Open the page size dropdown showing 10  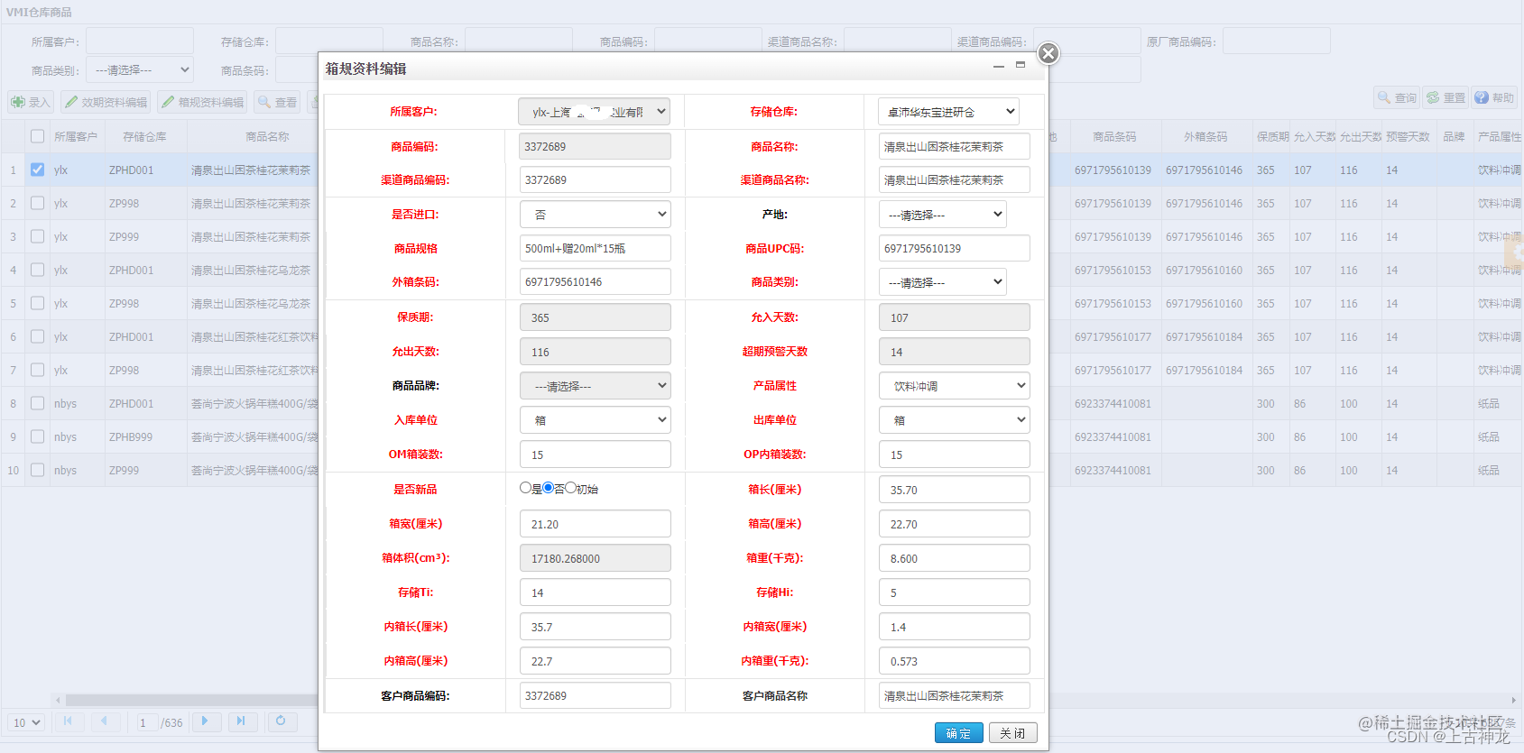pyautogui.click(x=26, y=722)
